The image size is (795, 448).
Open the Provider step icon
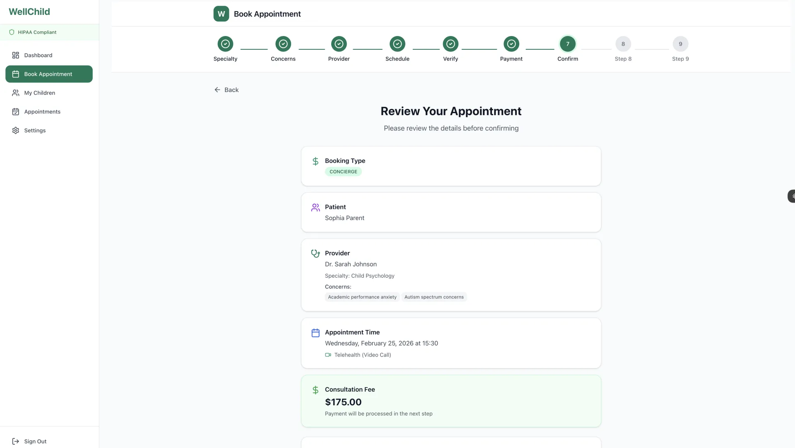point(339,44)
